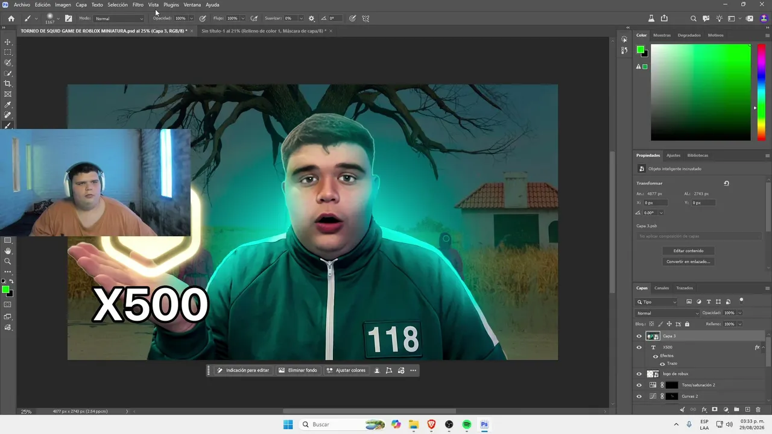Create a new group folder

736,410
